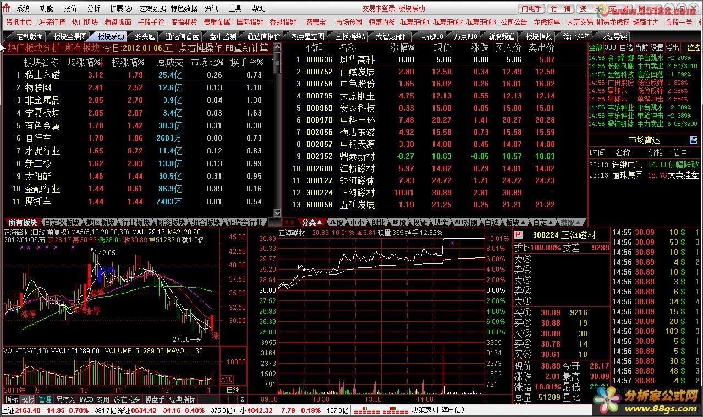Click the red app logo icon at top-left
This screenshot has width=703, height=417.
click(6, 8)
